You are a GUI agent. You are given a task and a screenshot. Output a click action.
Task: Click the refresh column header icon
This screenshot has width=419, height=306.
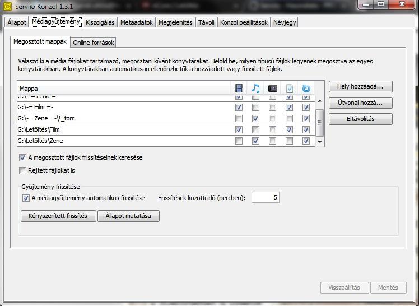(306, 88)
